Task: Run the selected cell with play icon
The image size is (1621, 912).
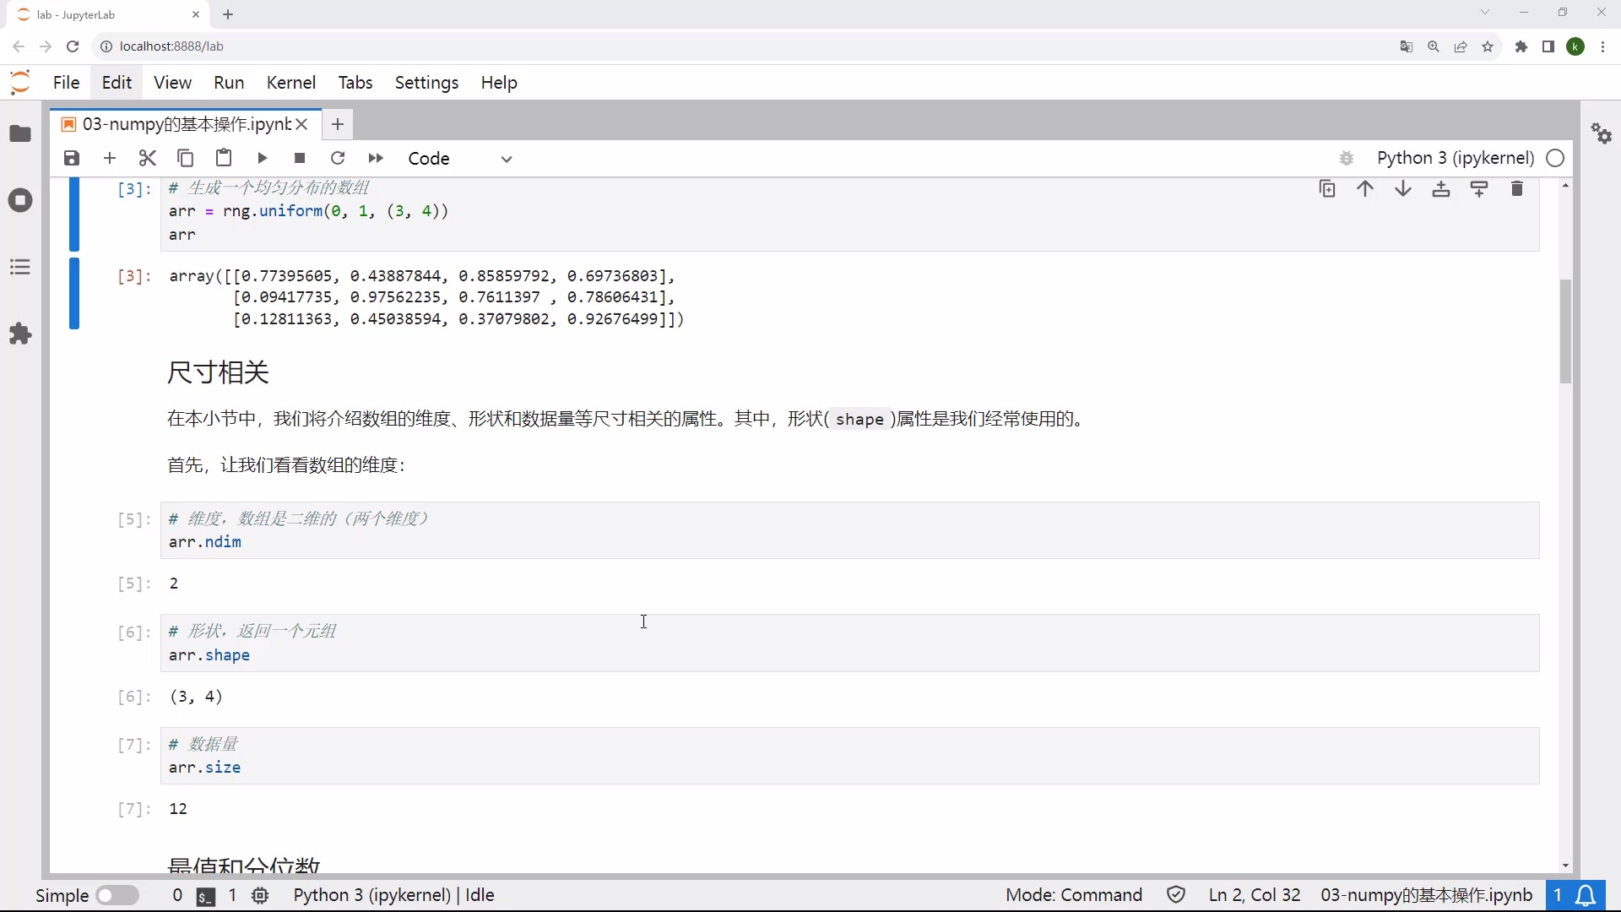Action: point(262,159)
